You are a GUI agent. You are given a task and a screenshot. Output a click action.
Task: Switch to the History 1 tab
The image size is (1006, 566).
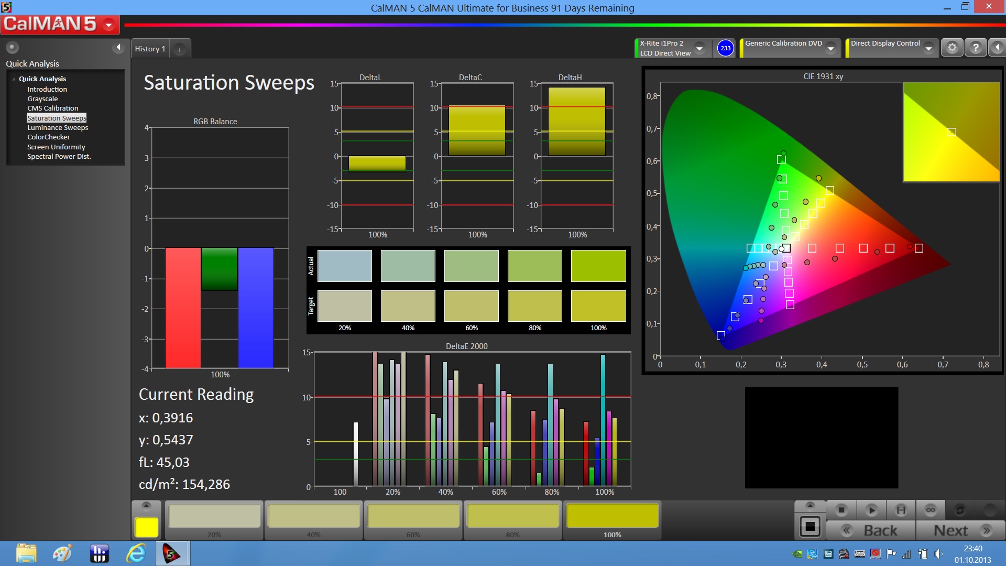(150, 49)
